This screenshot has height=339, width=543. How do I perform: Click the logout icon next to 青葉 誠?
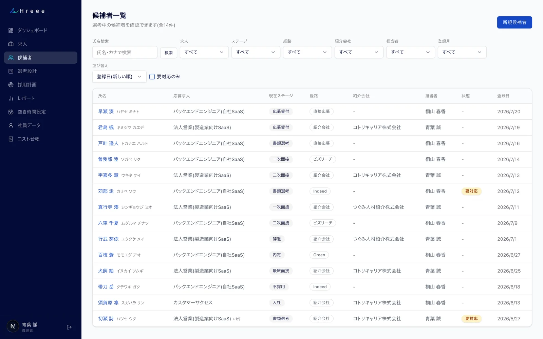[x=69, y=327]
